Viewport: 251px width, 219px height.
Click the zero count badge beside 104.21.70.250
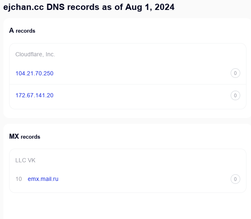coord(235,73)
